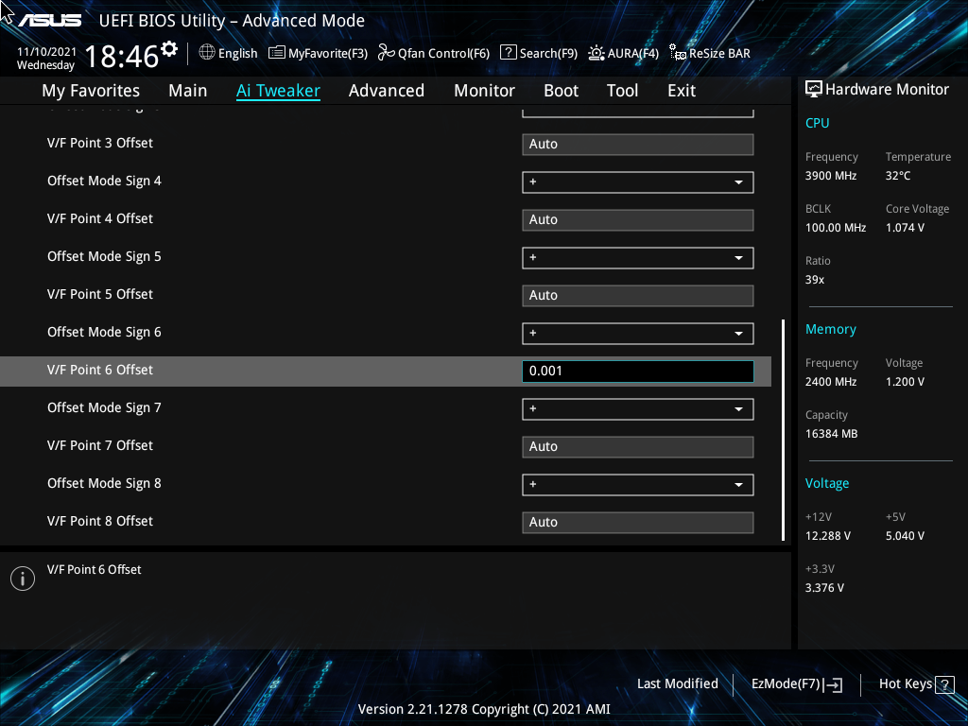Open Search(F9) label

pyautogui.click(x=548, y=54)
